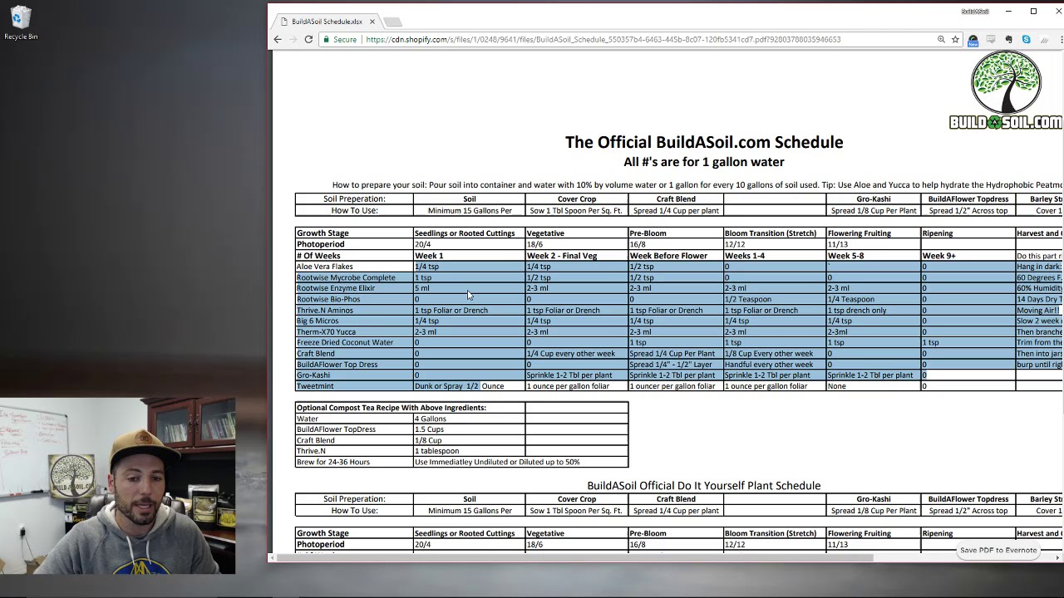Click the browser back arrow
Viewport: 1064px width, 598px height.
pos(278,39)
